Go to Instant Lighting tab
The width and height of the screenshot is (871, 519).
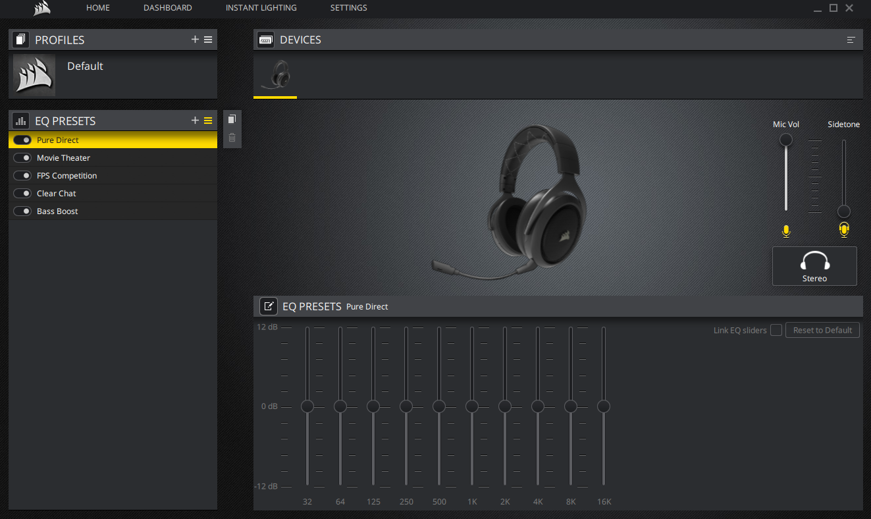[x=261, y=8]
